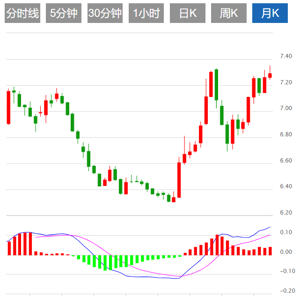Click the -0.20 MACD axis label
Screen dimensions: 300x296
coord(285,290)
